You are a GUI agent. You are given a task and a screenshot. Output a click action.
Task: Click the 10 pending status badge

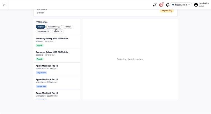pos(167,10)
